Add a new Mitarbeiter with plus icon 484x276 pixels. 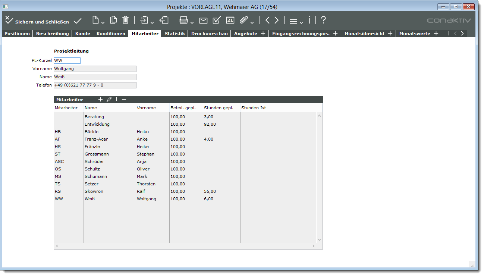coord(100,100)
